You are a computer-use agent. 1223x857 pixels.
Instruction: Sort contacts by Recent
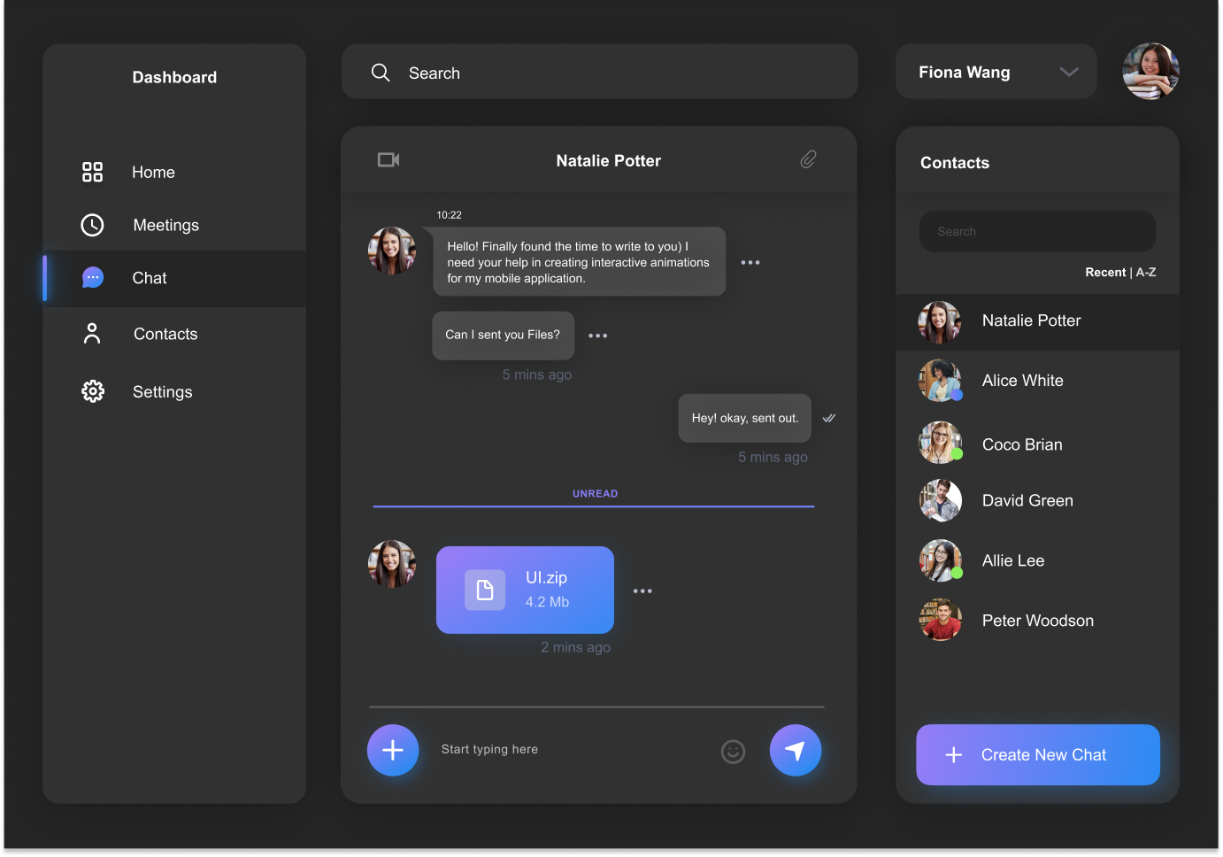pyautogui.click(x=1104, y=273)
